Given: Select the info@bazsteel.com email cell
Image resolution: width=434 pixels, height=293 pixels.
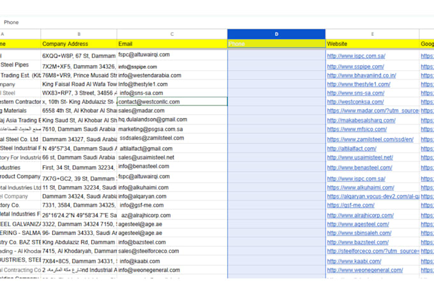Looking at the screenshot, I should pyautogui.click(x=172, y=243).
